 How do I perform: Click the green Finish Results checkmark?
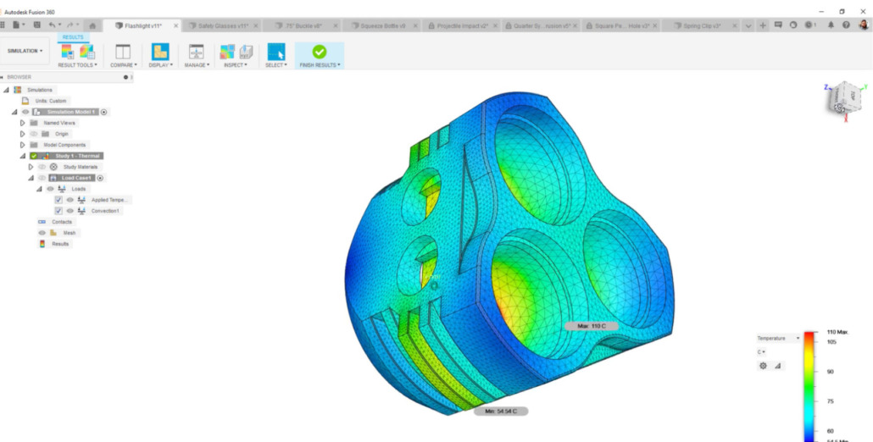319,52
